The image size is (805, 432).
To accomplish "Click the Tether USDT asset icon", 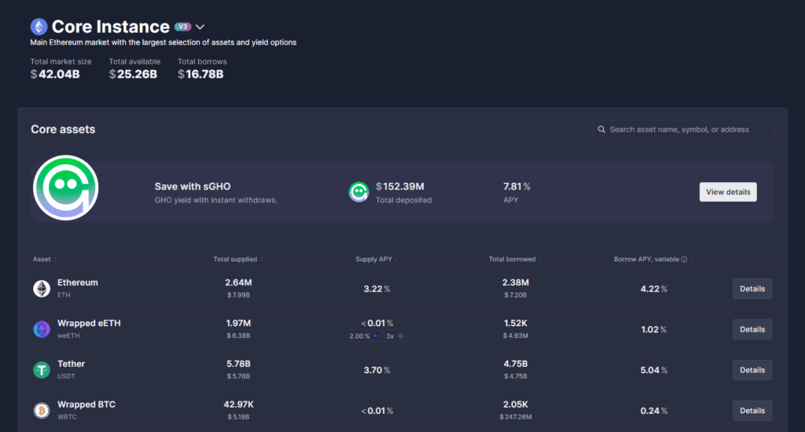I will point(42,369).
